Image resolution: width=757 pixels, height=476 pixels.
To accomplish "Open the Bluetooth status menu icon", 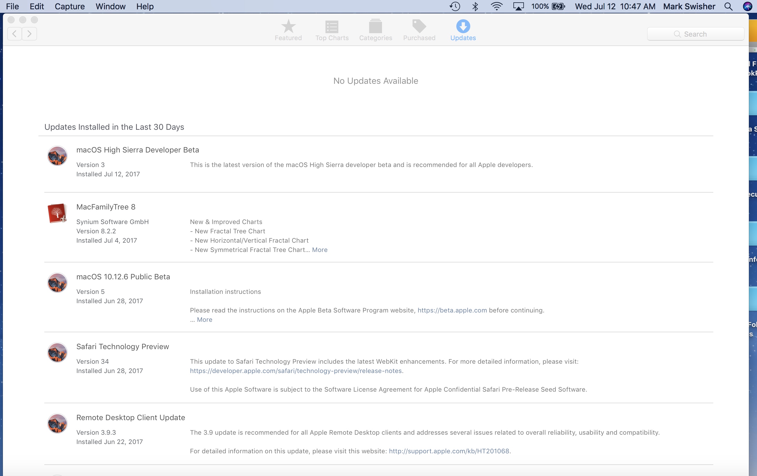I will pyautogui.click(x=475, y=6).
